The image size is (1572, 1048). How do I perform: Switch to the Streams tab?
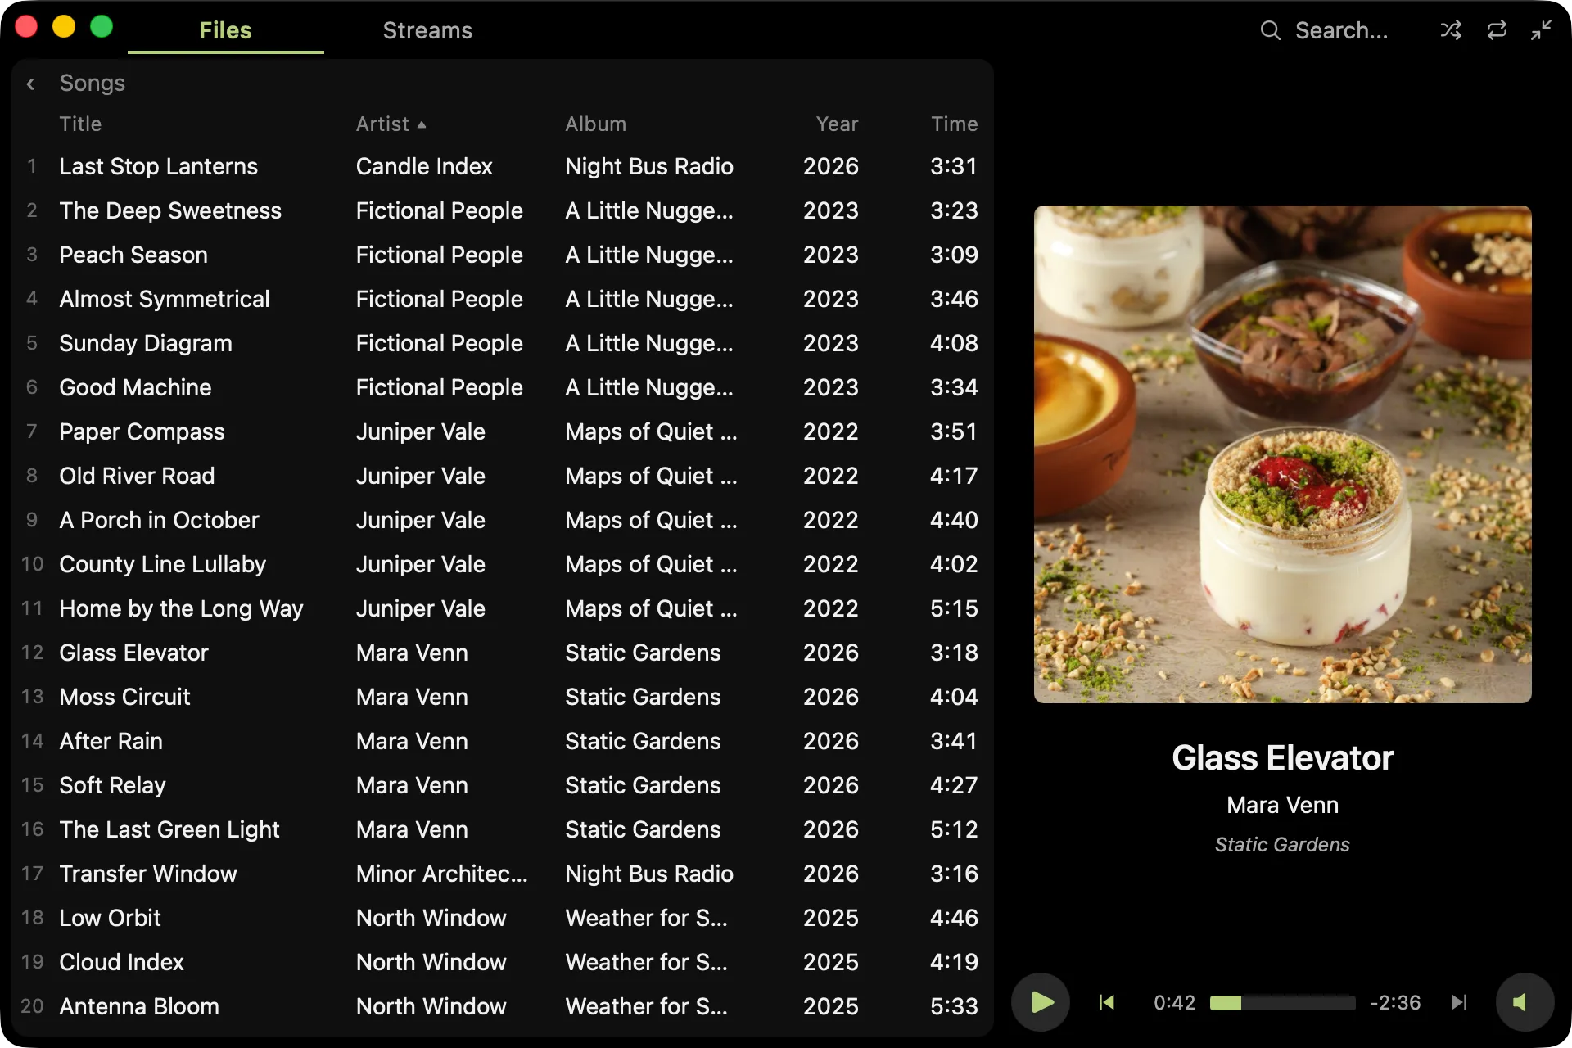tap(427, 31)
